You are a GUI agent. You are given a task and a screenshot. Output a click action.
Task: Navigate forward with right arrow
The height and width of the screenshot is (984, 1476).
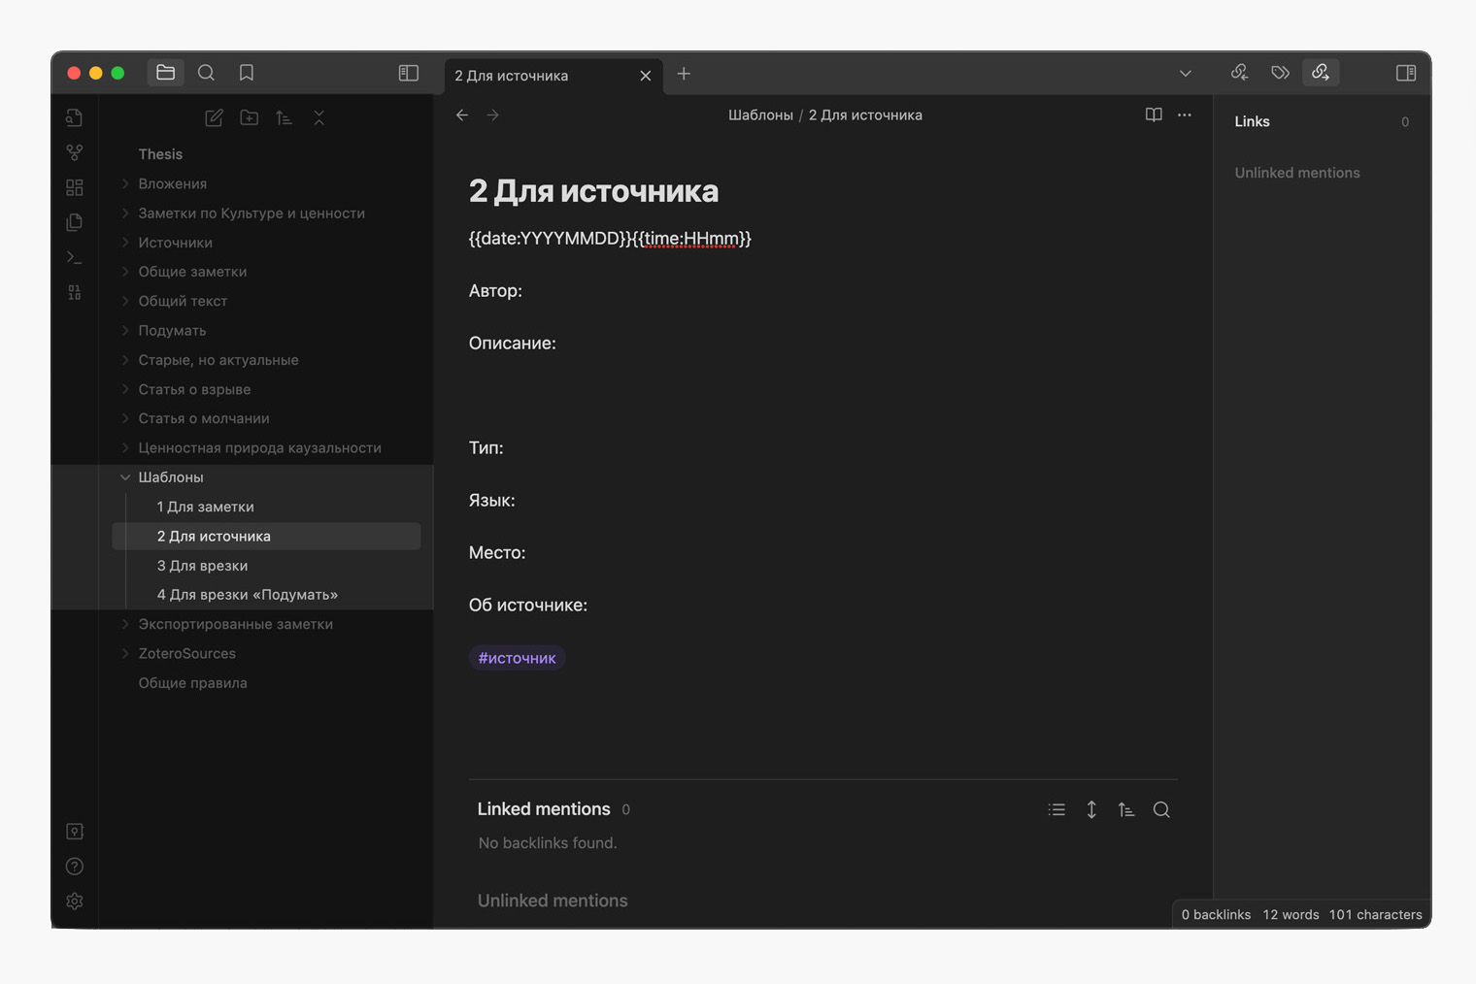[493, 115]
